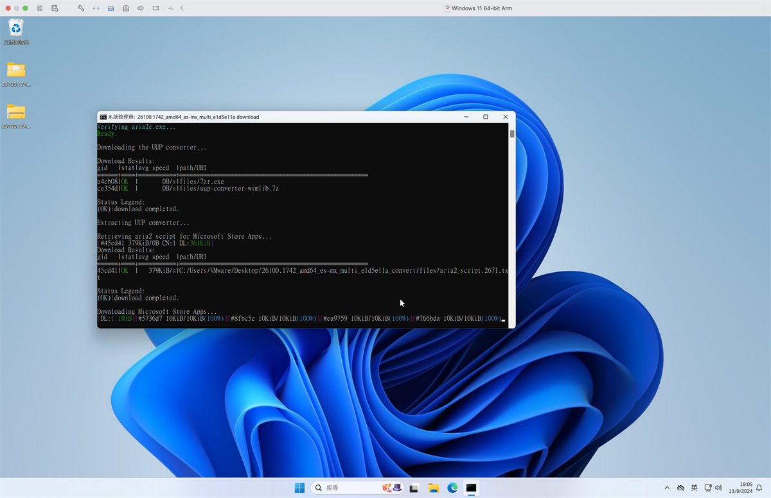
Task: Switch input language via the 英 indicator
Action: pyautogui.click(x=695, y=488)
